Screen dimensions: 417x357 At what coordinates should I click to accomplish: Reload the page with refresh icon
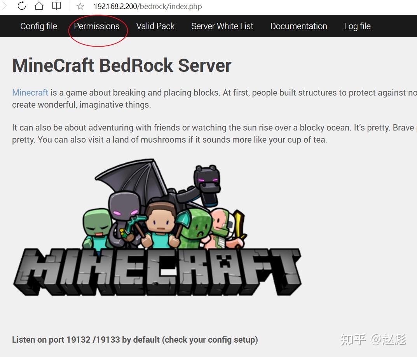tap(21, 6)
